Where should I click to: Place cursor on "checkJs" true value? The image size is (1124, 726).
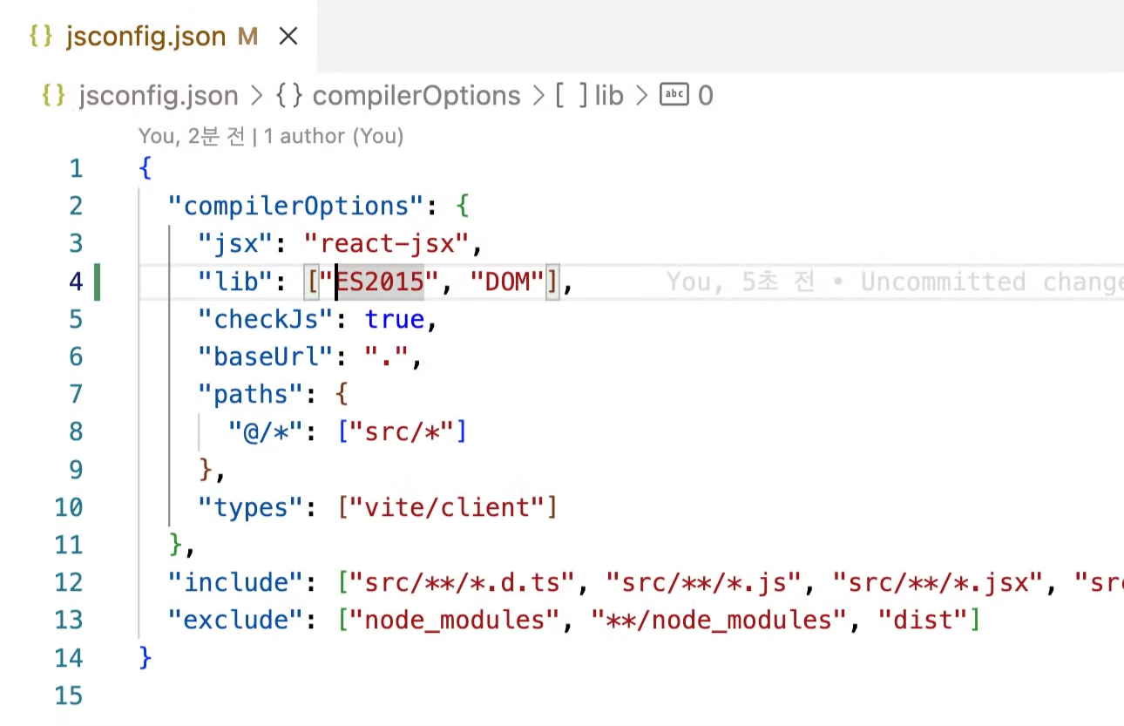pos(394,319)
